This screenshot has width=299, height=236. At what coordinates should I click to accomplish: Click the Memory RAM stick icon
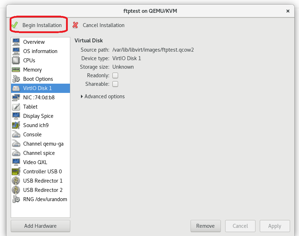pyautogui.click(x=16, y=70)
